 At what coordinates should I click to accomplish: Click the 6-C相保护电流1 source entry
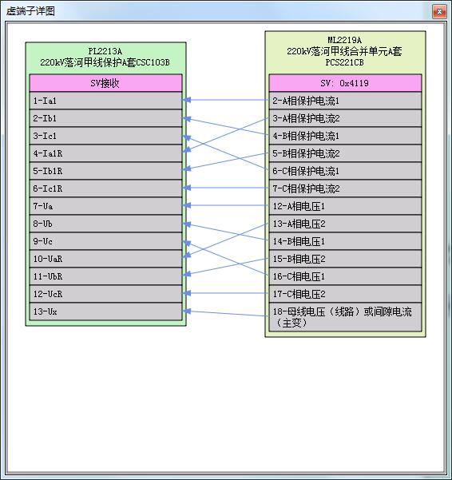345,171
